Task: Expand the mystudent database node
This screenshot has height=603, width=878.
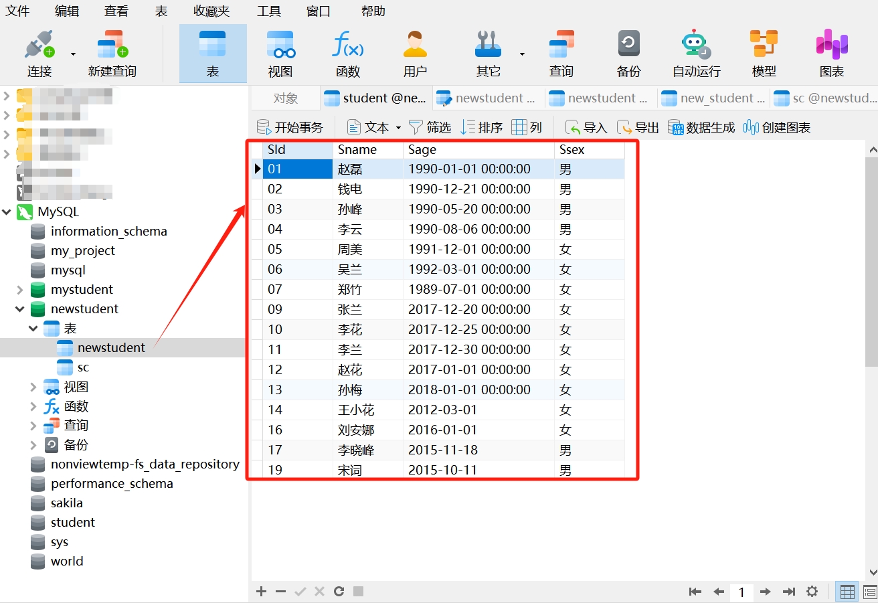Action: 20,290
